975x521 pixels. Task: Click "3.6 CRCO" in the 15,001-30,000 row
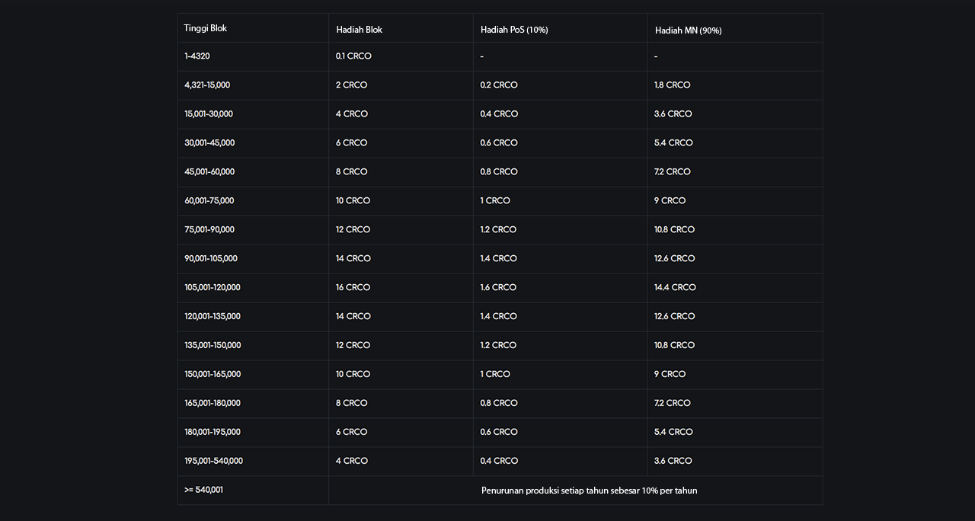pyautogui.click(x=673, y=114)
